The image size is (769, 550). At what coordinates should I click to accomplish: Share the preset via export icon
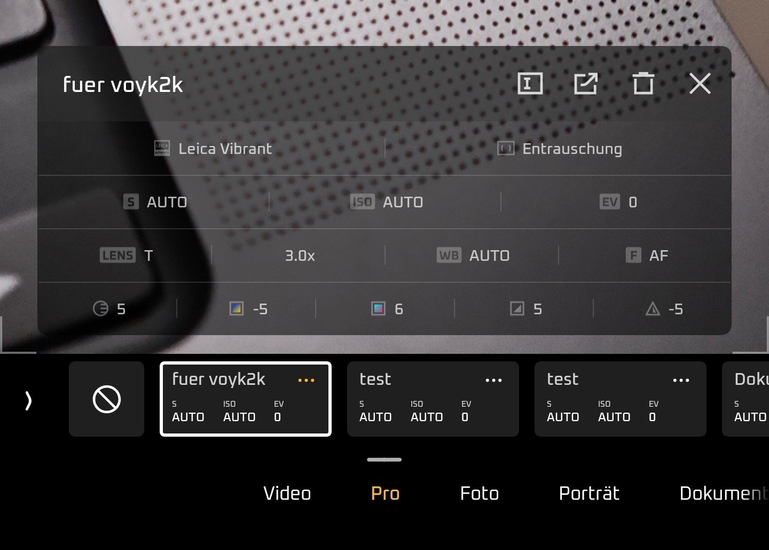pyautogui.click(x=586, y=84)
